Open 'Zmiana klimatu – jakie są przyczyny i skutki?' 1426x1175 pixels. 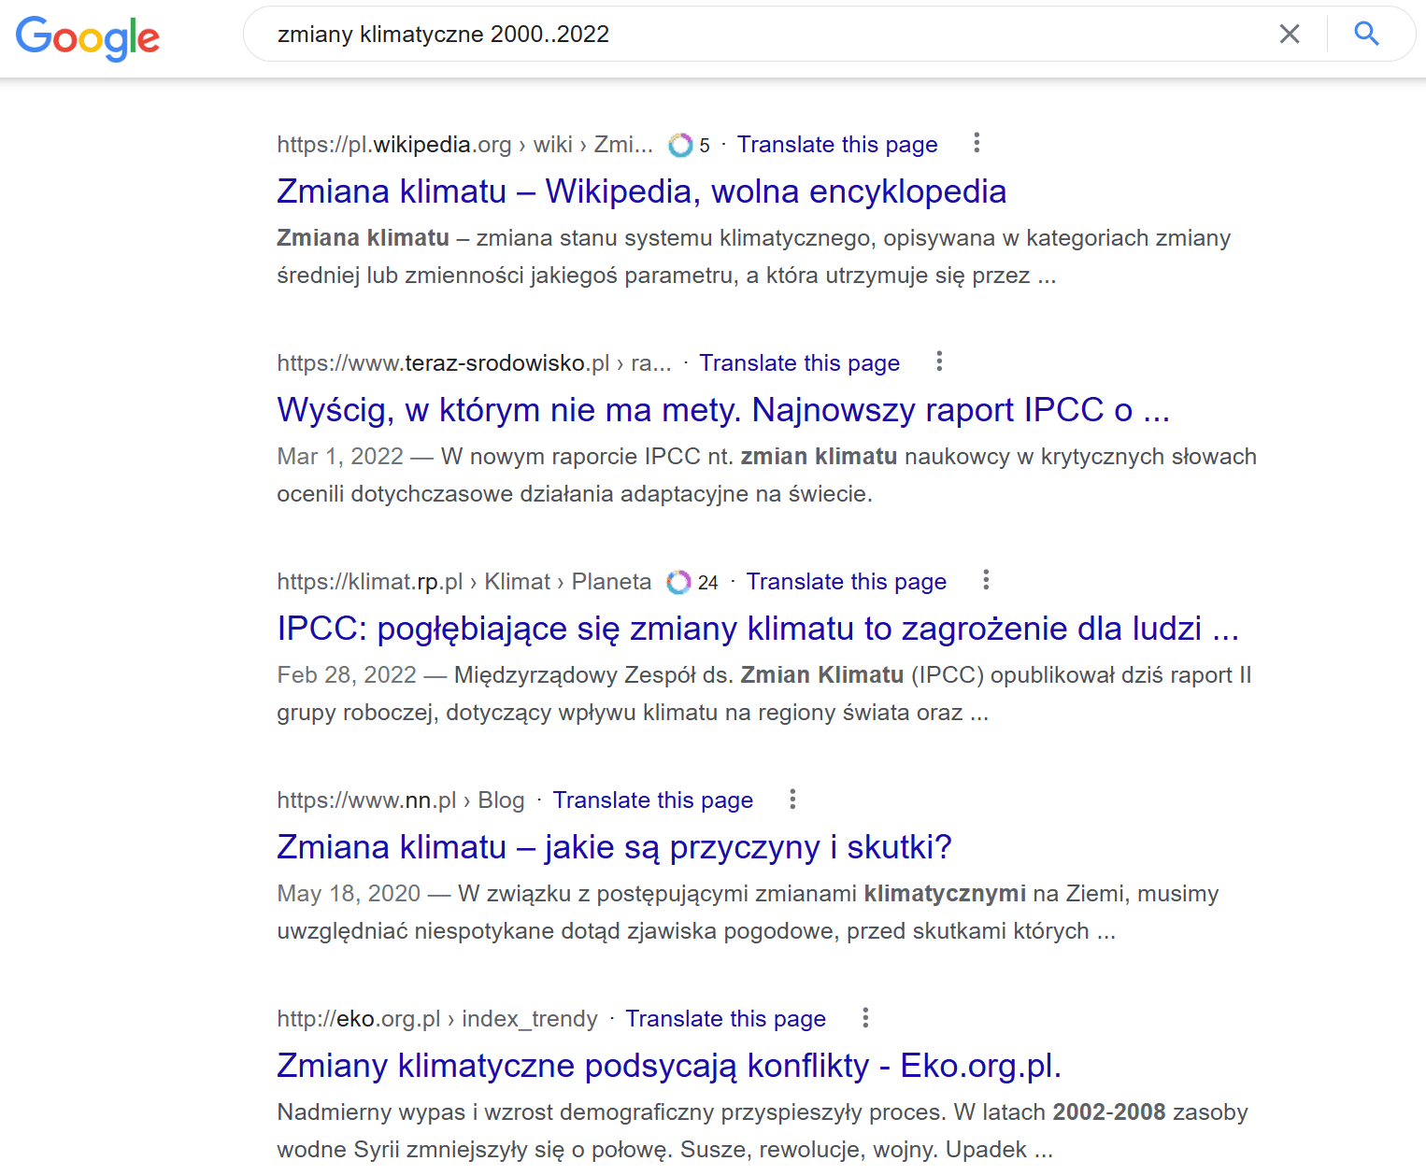pyautogui.click(x=614, y=847)
